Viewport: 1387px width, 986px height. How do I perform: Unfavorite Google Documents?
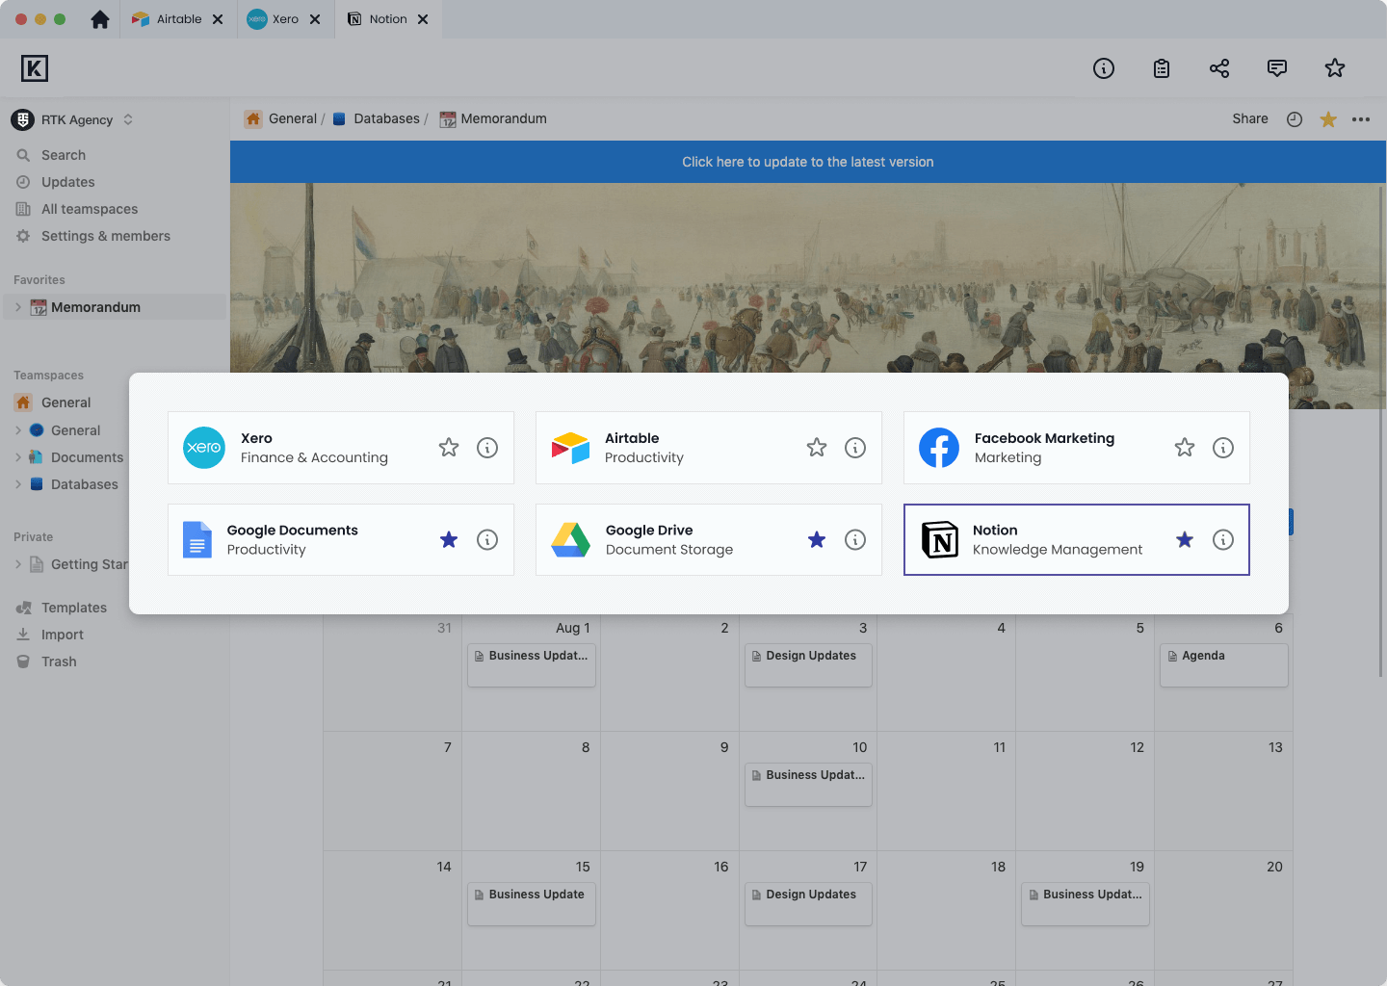click(449, 540)
